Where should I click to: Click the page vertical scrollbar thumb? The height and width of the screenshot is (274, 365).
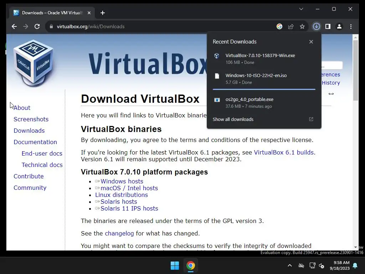point(355,70)
